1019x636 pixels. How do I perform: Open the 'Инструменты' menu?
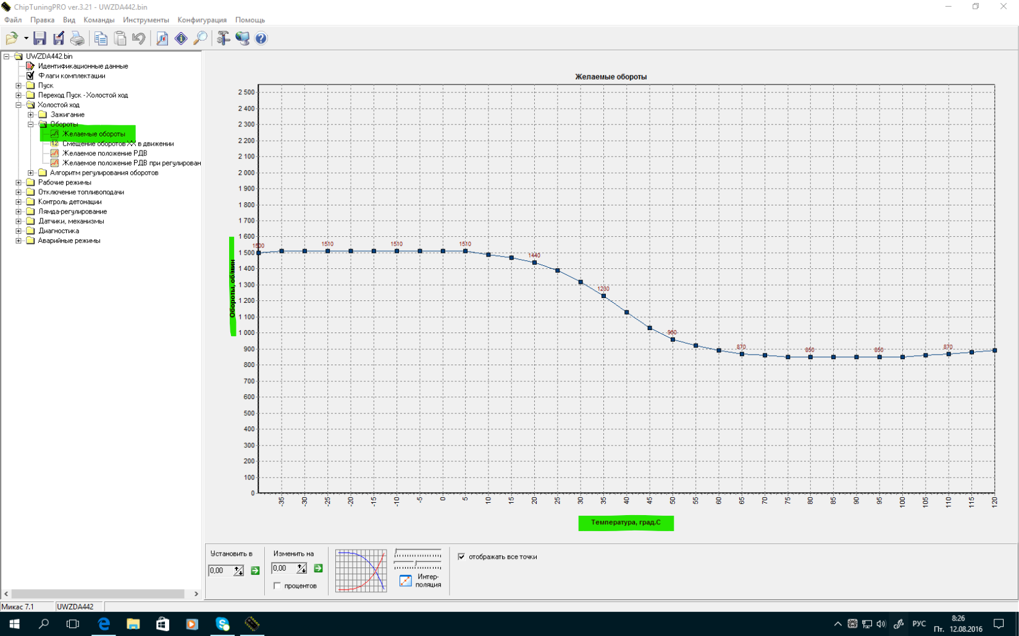[146, 20]
